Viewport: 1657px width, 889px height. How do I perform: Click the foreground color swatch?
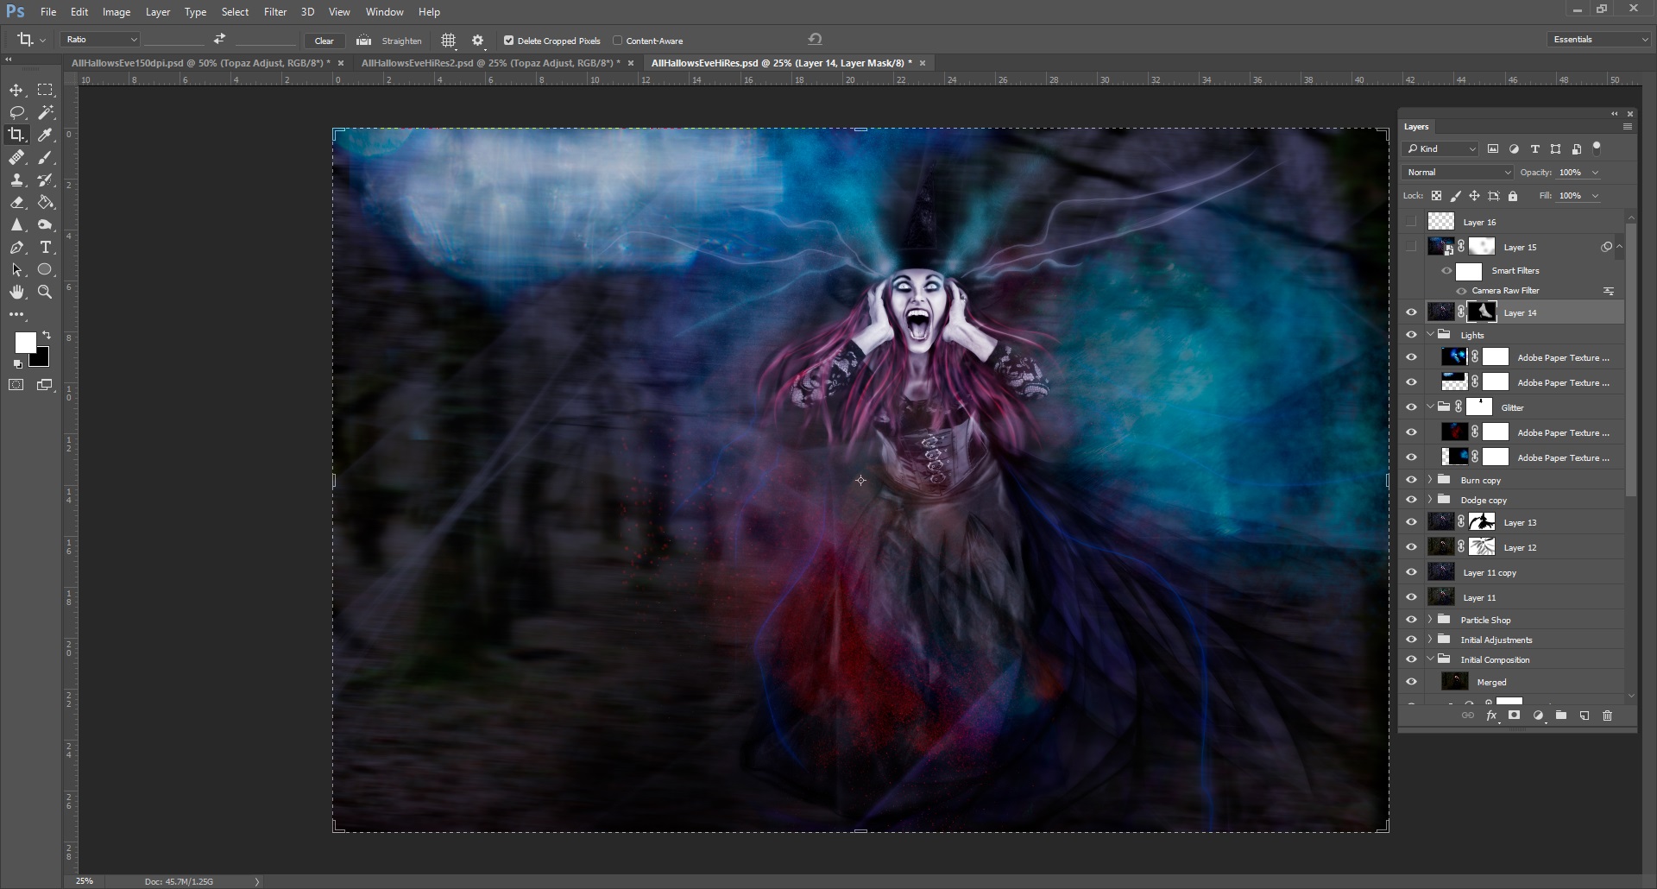[25, 344]
